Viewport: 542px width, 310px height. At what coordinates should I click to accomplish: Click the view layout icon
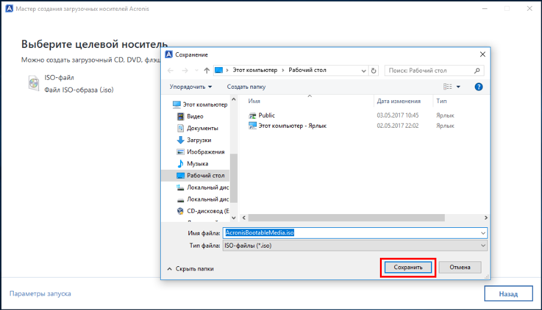[448, 87]
